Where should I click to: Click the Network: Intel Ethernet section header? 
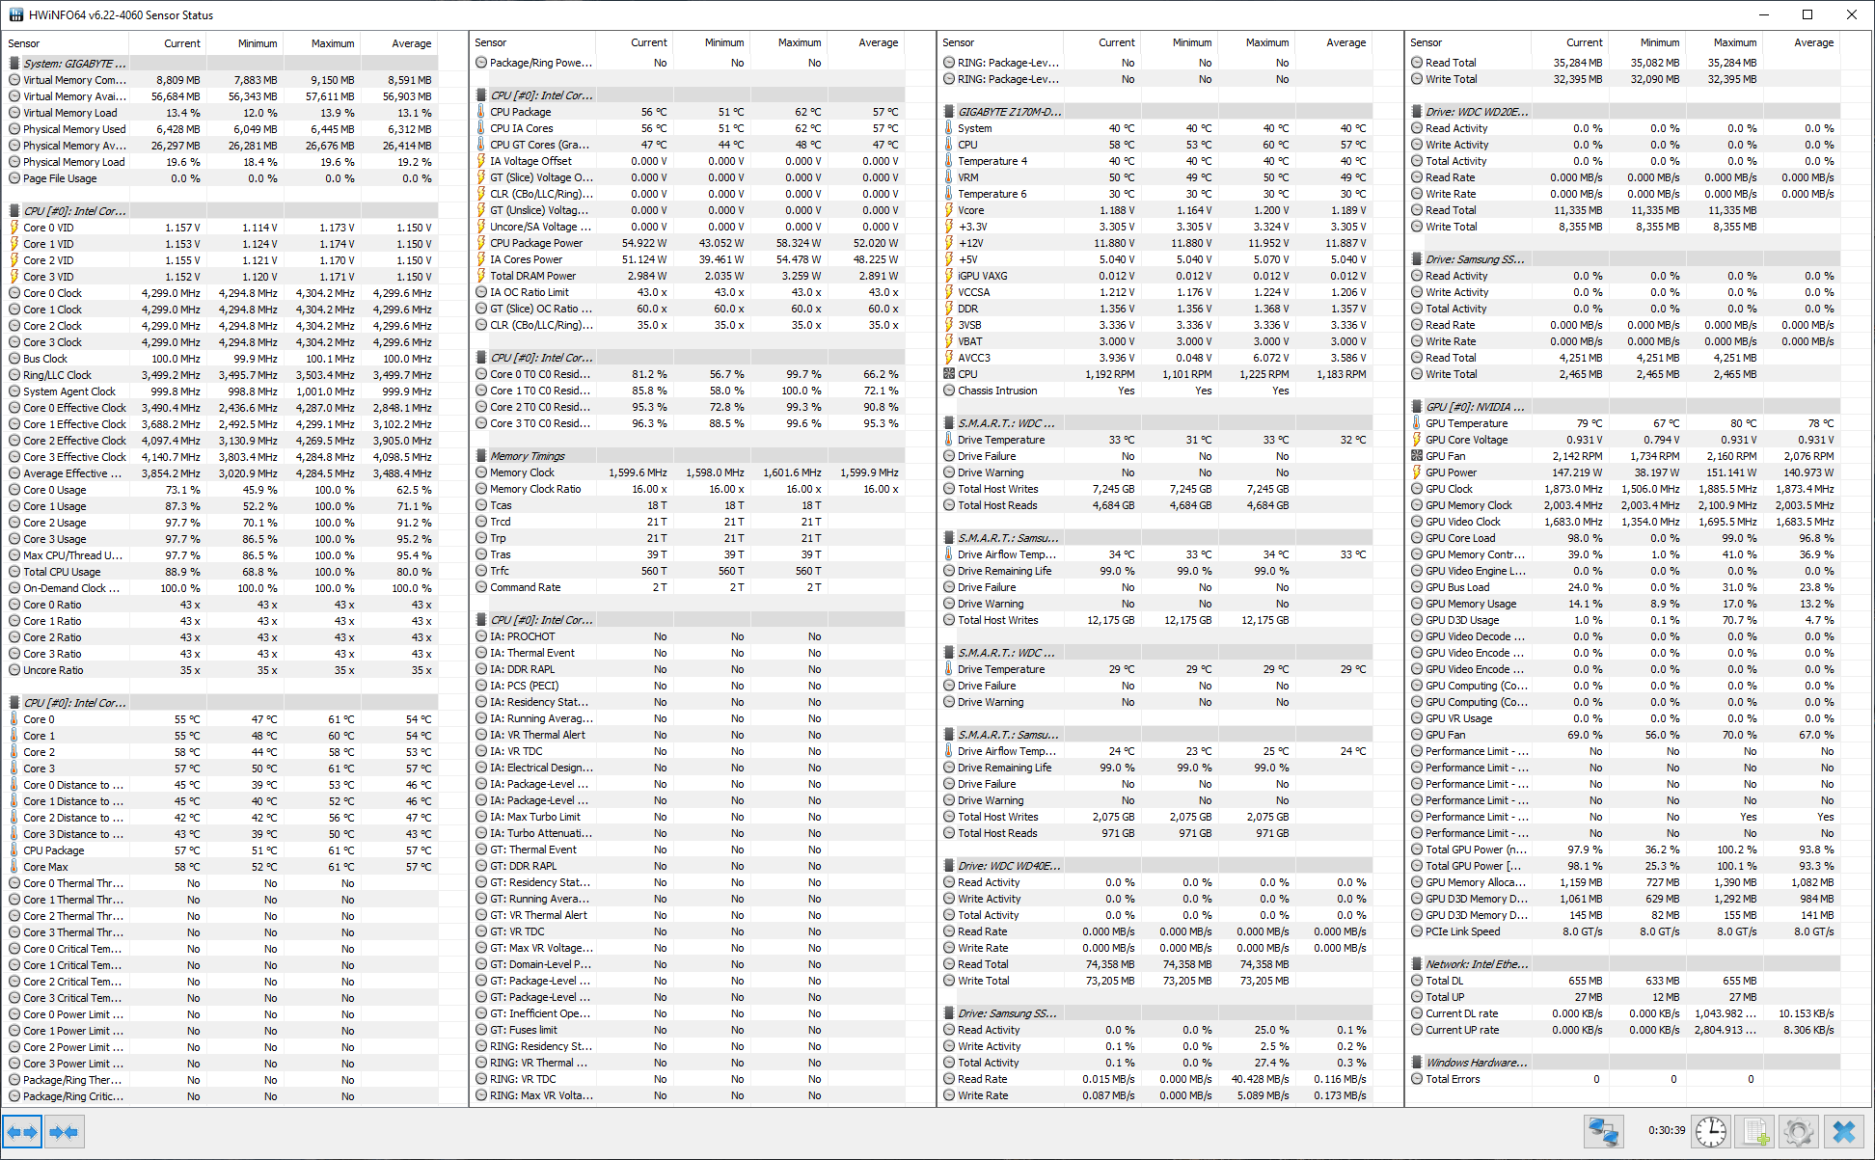click(1476, 964)
